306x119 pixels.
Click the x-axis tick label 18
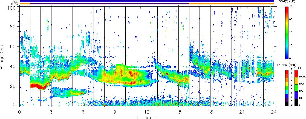(x=210, y=112)
